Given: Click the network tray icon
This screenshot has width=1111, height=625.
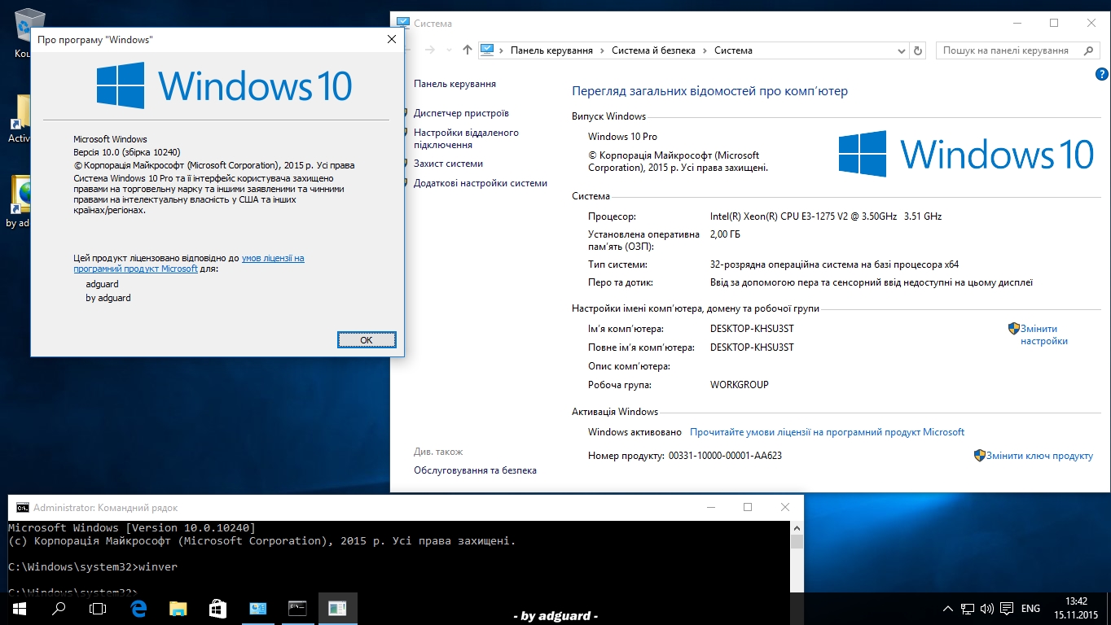Looking at the screenshot, I should pyautogui.click(x=968, y=608).
